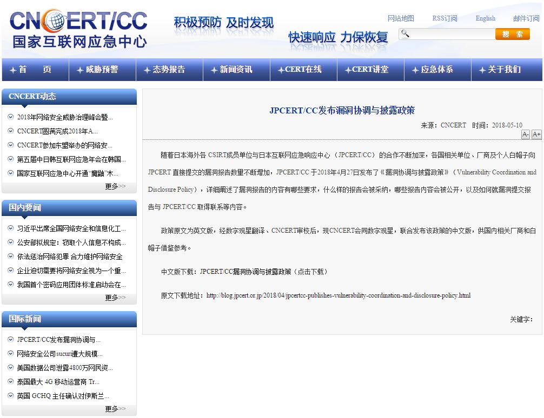
Task: Open 依法惩治网络犯罪 合力维护网络安全 article
Action: (x=70, y=257)
